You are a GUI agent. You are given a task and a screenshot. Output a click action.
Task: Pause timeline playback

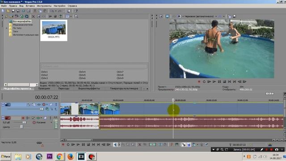pos(84,144)
